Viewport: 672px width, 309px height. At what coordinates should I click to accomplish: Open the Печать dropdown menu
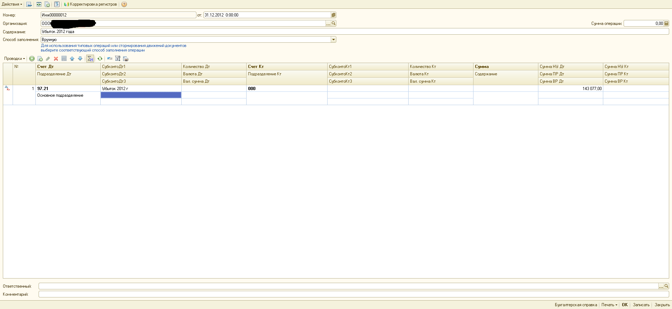click(609, 305)
